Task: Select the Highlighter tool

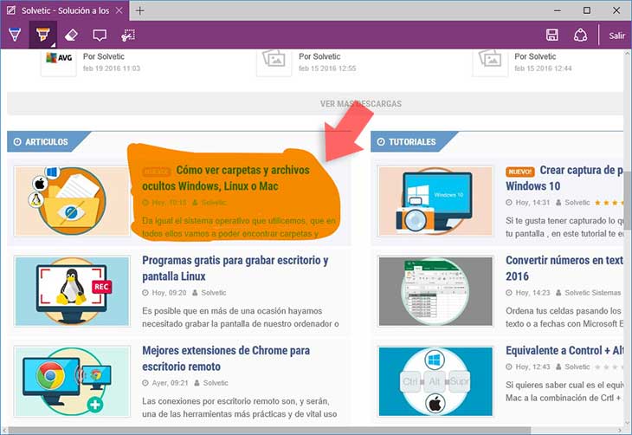Action: click(x=42, y=35)
